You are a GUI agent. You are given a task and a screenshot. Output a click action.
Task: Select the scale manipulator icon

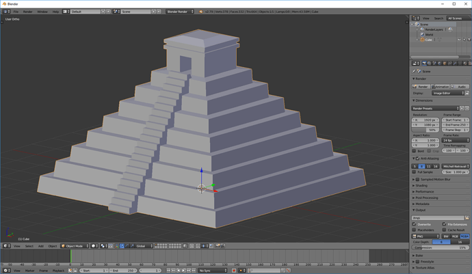132,246
